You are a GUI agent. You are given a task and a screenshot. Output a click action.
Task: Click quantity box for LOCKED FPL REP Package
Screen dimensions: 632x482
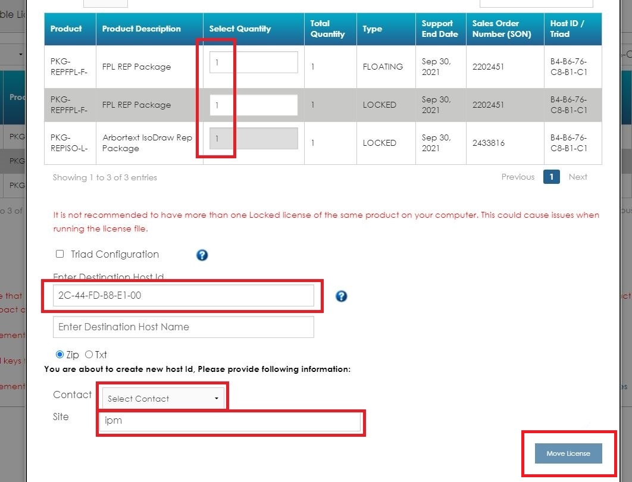[254, 105]
